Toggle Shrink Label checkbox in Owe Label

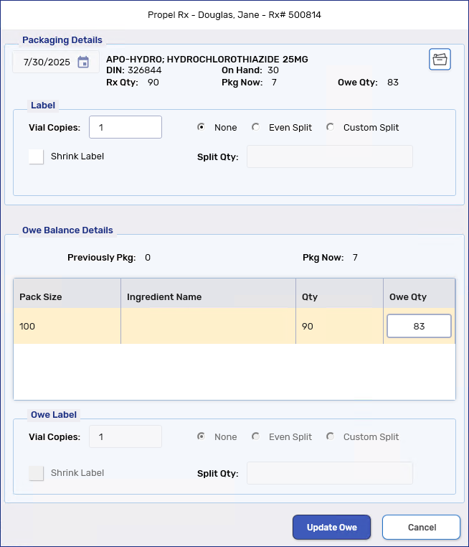point(37,473)
